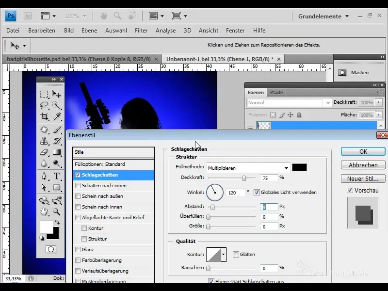388x291 pixels.
Task: Enable Schatten nach innen checkbox
Action: 78,185
